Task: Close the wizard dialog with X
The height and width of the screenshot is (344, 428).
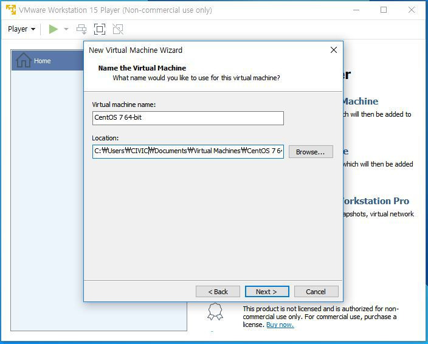Action: click(x=334, y=50)
